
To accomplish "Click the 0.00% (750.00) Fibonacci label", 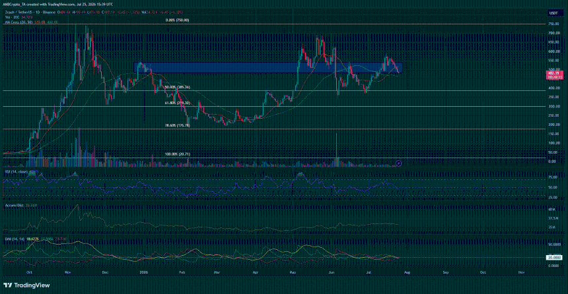I will point(177,20).
